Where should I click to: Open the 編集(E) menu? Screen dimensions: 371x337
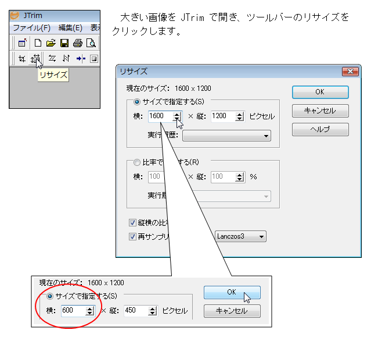[x=70, y=28]
